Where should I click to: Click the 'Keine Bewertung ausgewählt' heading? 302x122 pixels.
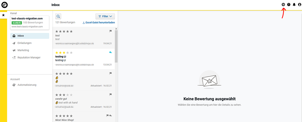pyautogui.click(x=210, y=99)
